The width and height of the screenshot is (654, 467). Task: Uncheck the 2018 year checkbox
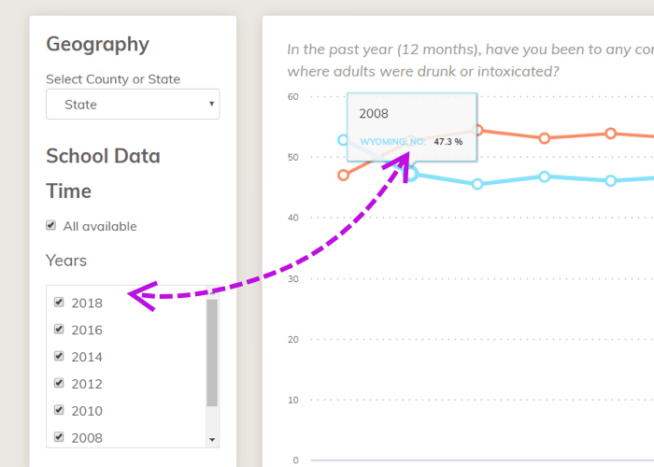(x=59, y=303)
